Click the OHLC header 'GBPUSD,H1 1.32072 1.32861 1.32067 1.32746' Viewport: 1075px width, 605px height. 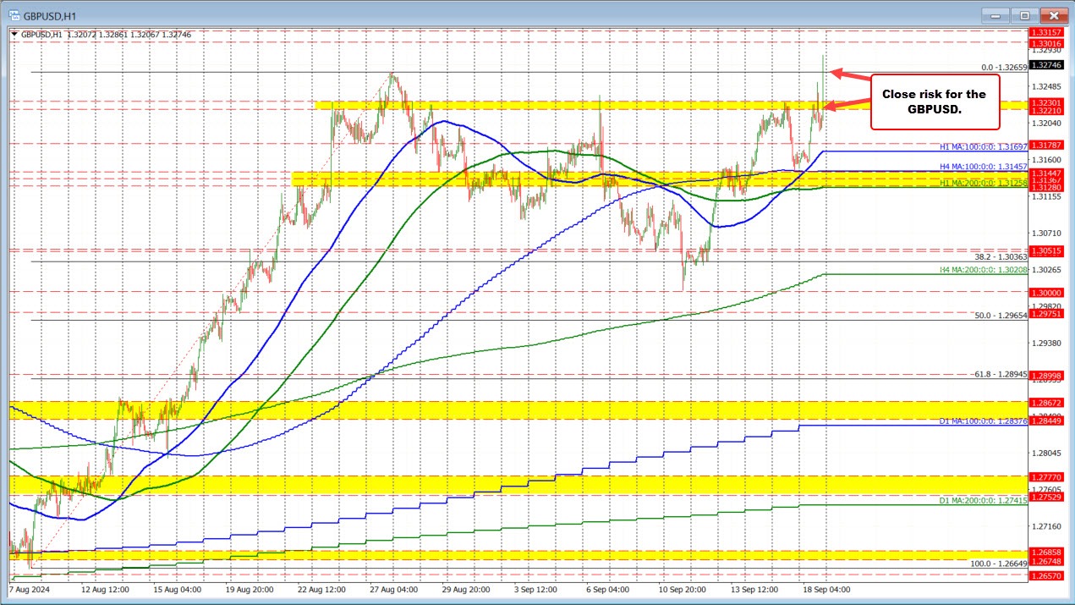click(107, 35)
